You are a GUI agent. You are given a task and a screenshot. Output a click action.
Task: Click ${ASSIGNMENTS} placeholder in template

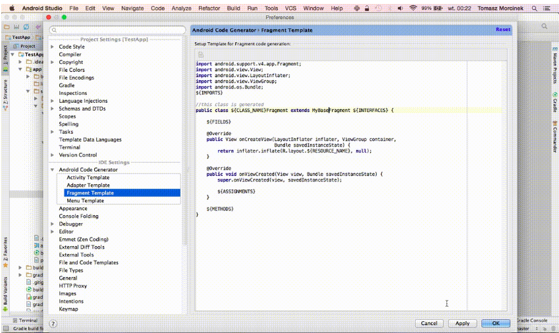pos(236,192)
